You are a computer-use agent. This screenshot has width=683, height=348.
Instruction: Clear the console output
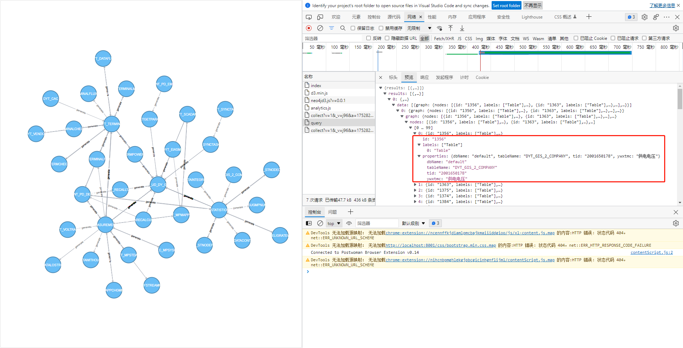[x=320, y=223]
